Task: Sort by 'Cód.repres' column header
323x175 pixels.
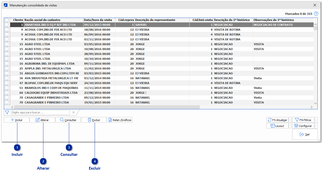Action: pyautogui.click(x=125, y=20)
